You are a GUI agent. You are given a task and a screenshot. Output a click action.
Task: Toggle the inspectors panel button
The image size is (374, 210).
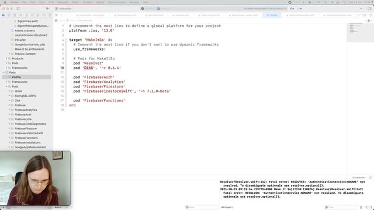(369, 9)
